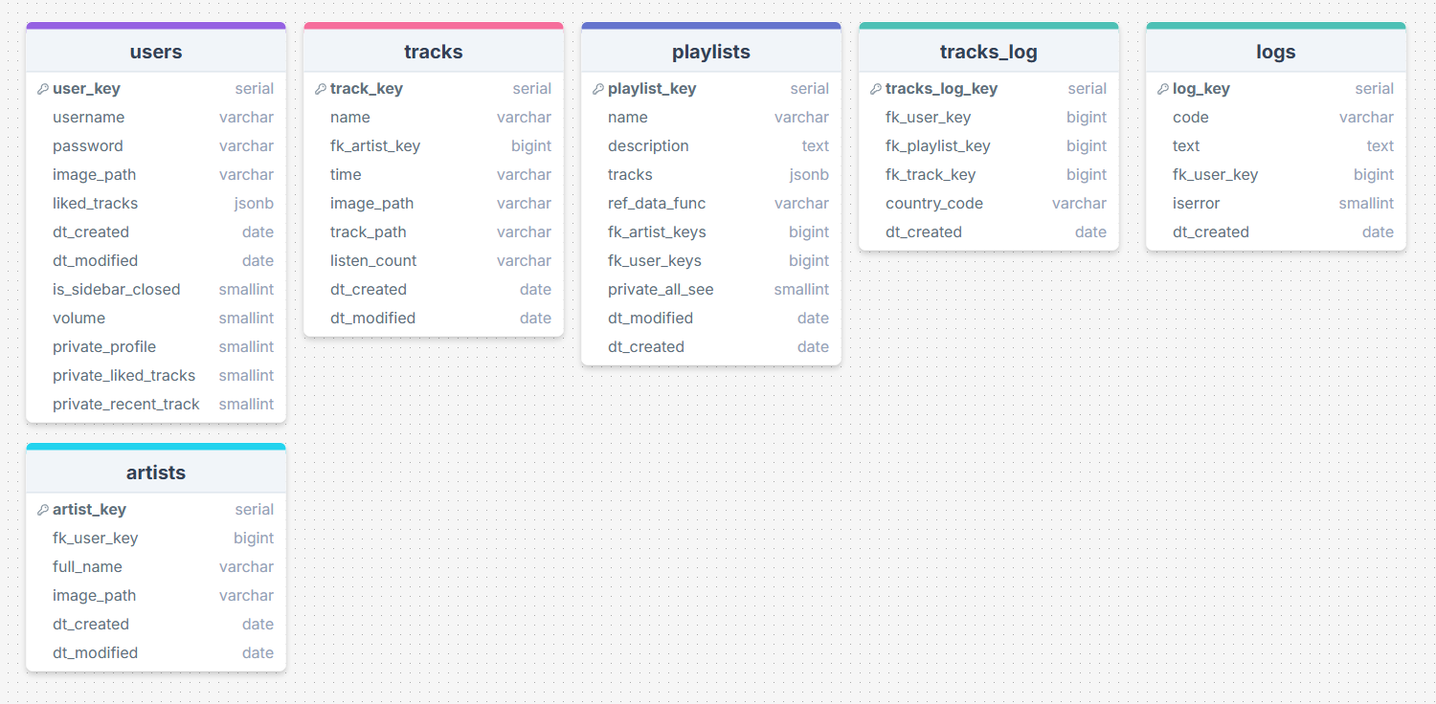The image size is (1436, 704).
Task: Select the tracks table header
Action: (434, 52)
